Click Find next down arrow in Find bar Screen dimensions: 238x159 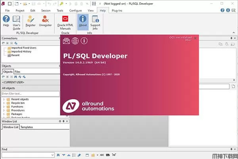click(64, 155)
